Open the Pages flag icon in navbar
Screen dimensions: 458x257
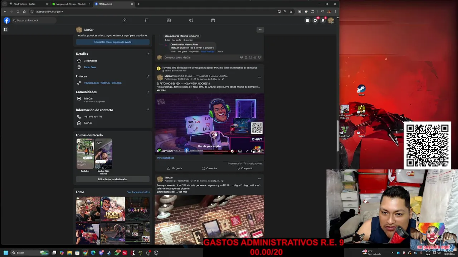147,20
